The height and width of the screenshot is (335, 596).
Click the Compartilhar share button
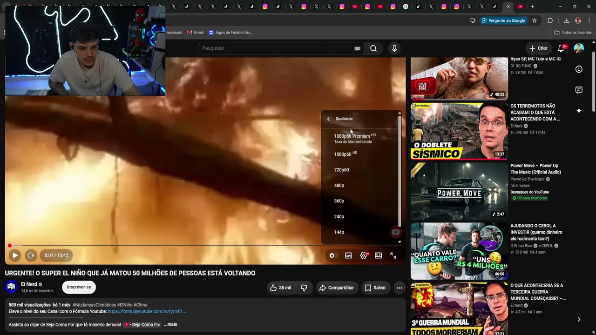(336, 288)
